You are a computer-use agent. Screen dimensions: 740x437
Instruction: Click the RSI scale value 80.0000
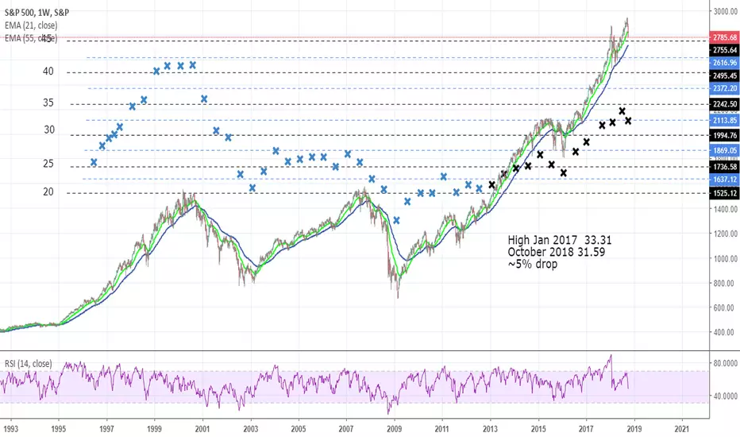pyautogui.click(x=726, y=363)
